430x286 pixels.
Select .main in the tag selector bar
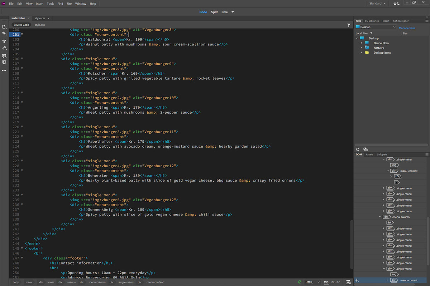pyautogui.click(x=51, y=282)
